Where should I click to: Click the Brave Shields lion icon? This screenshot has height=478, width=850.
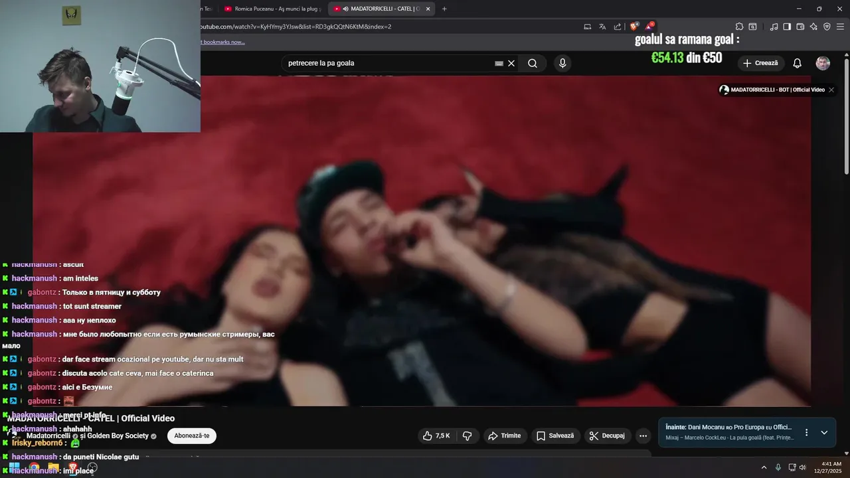click(634, 27)
